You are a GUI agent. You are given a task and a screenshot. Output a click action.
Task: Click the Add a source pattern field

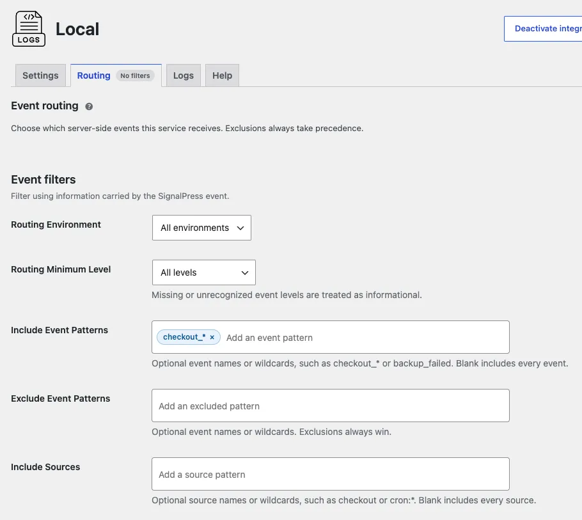point(331,475)
